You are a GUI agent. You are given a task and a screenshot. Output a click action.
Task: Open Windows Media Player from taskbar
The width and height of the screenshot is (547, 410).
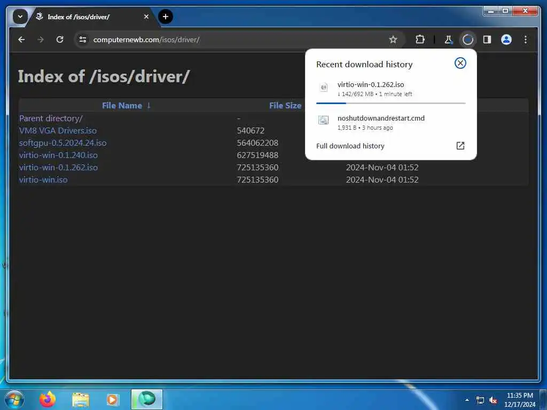112,399
